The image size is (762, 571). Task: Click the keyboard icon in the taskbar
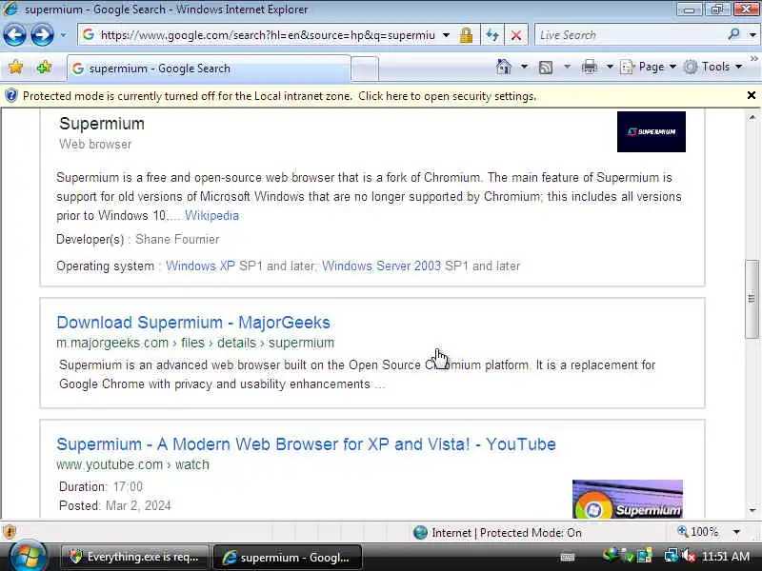[568, 557]
